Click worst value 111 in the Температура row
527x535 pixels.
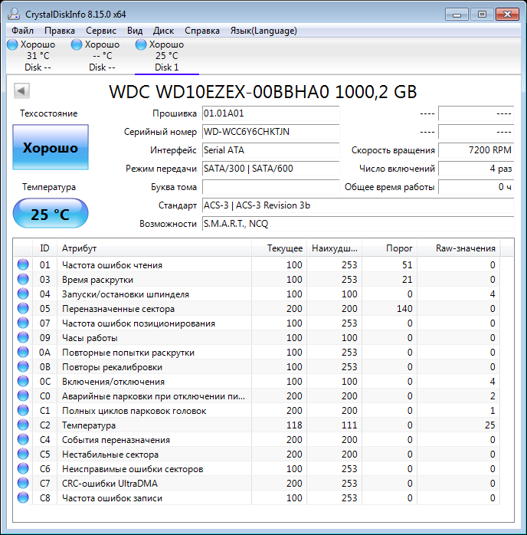(349, 425)
